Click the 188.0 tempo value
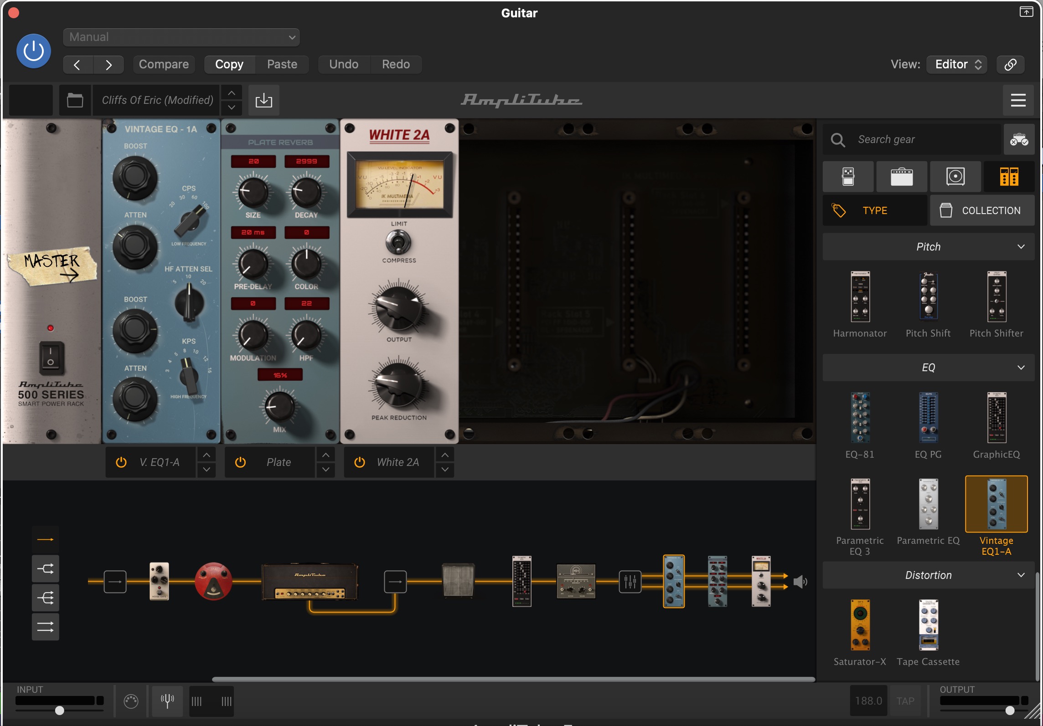 pyautogui.click(x=868, y=701)
